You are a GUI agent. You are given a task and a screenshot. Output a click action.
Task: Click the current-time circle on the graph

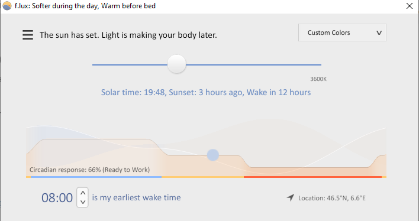coord(213,155)
